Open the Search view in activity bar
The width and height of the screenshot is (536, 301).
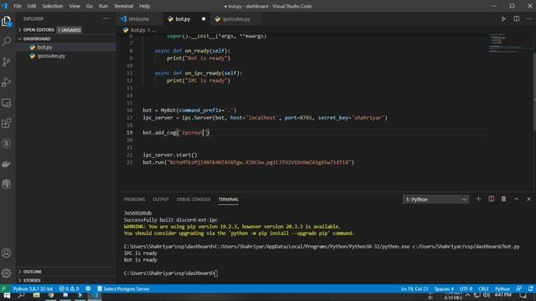7,42
